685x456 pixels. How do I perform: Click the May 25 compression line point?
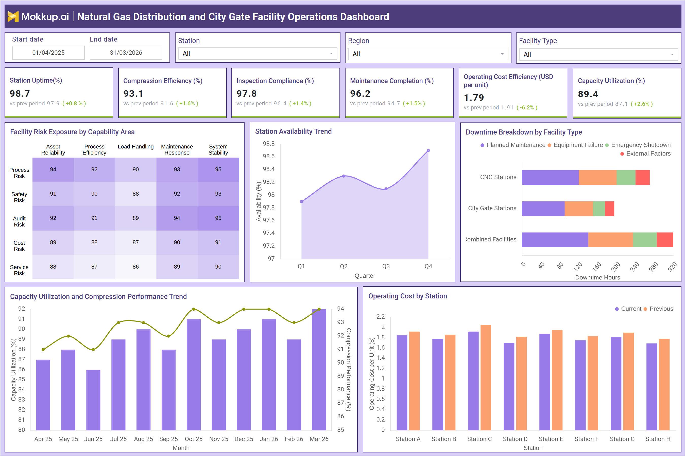[68, 336]
